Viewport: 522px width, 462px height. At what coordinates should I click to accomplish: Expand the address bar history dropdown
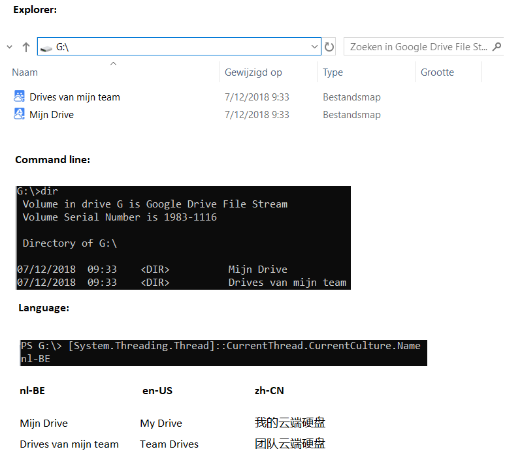314,46
